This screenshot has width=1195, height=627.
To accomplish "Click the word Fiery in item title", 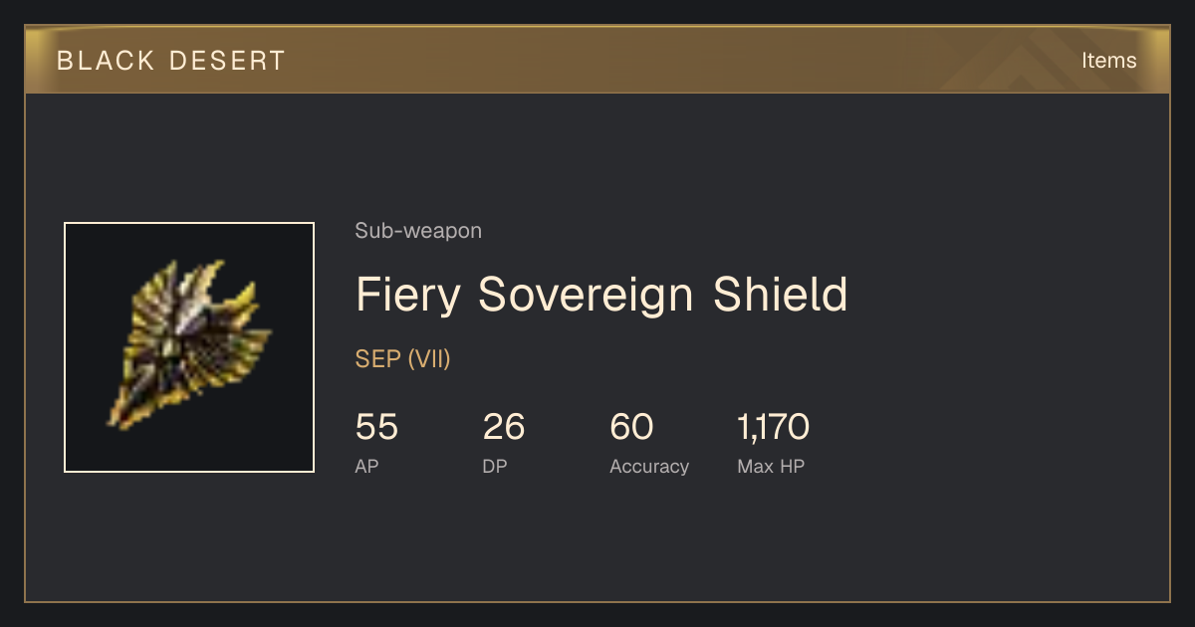I will pos(410,296).
